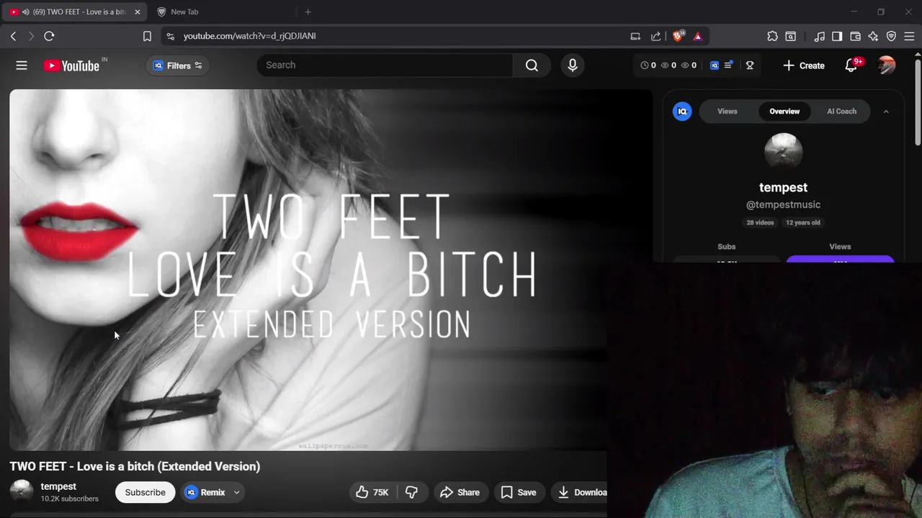Open a new browser tab
922x518 pixels.
coord(308,12)
